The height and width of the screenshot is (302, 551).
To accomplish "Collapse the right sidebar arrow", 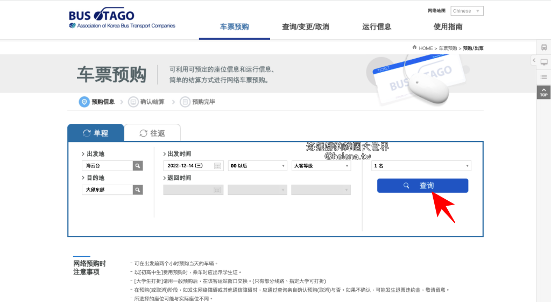I will (x=534, y=60).
